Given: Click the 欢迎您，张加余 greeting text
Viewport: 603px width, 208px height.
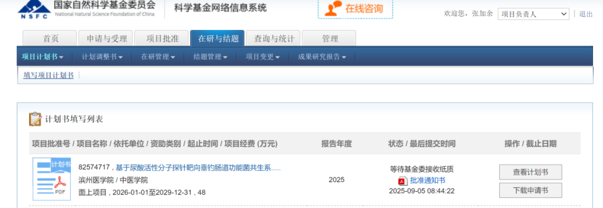Looking at the screenshot, I should (x=468, y=14).
